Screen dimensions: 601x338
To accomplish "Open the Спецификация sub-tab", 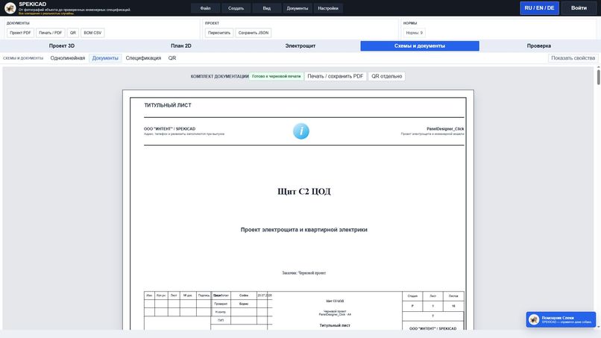I will pyautogui.click(x=143, y=58).
